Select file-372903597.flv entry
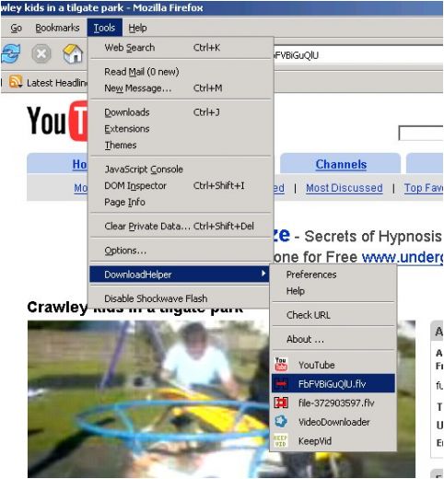Image resolution: width=444 pixels, height=479 pixels. [x=333, y=403]
